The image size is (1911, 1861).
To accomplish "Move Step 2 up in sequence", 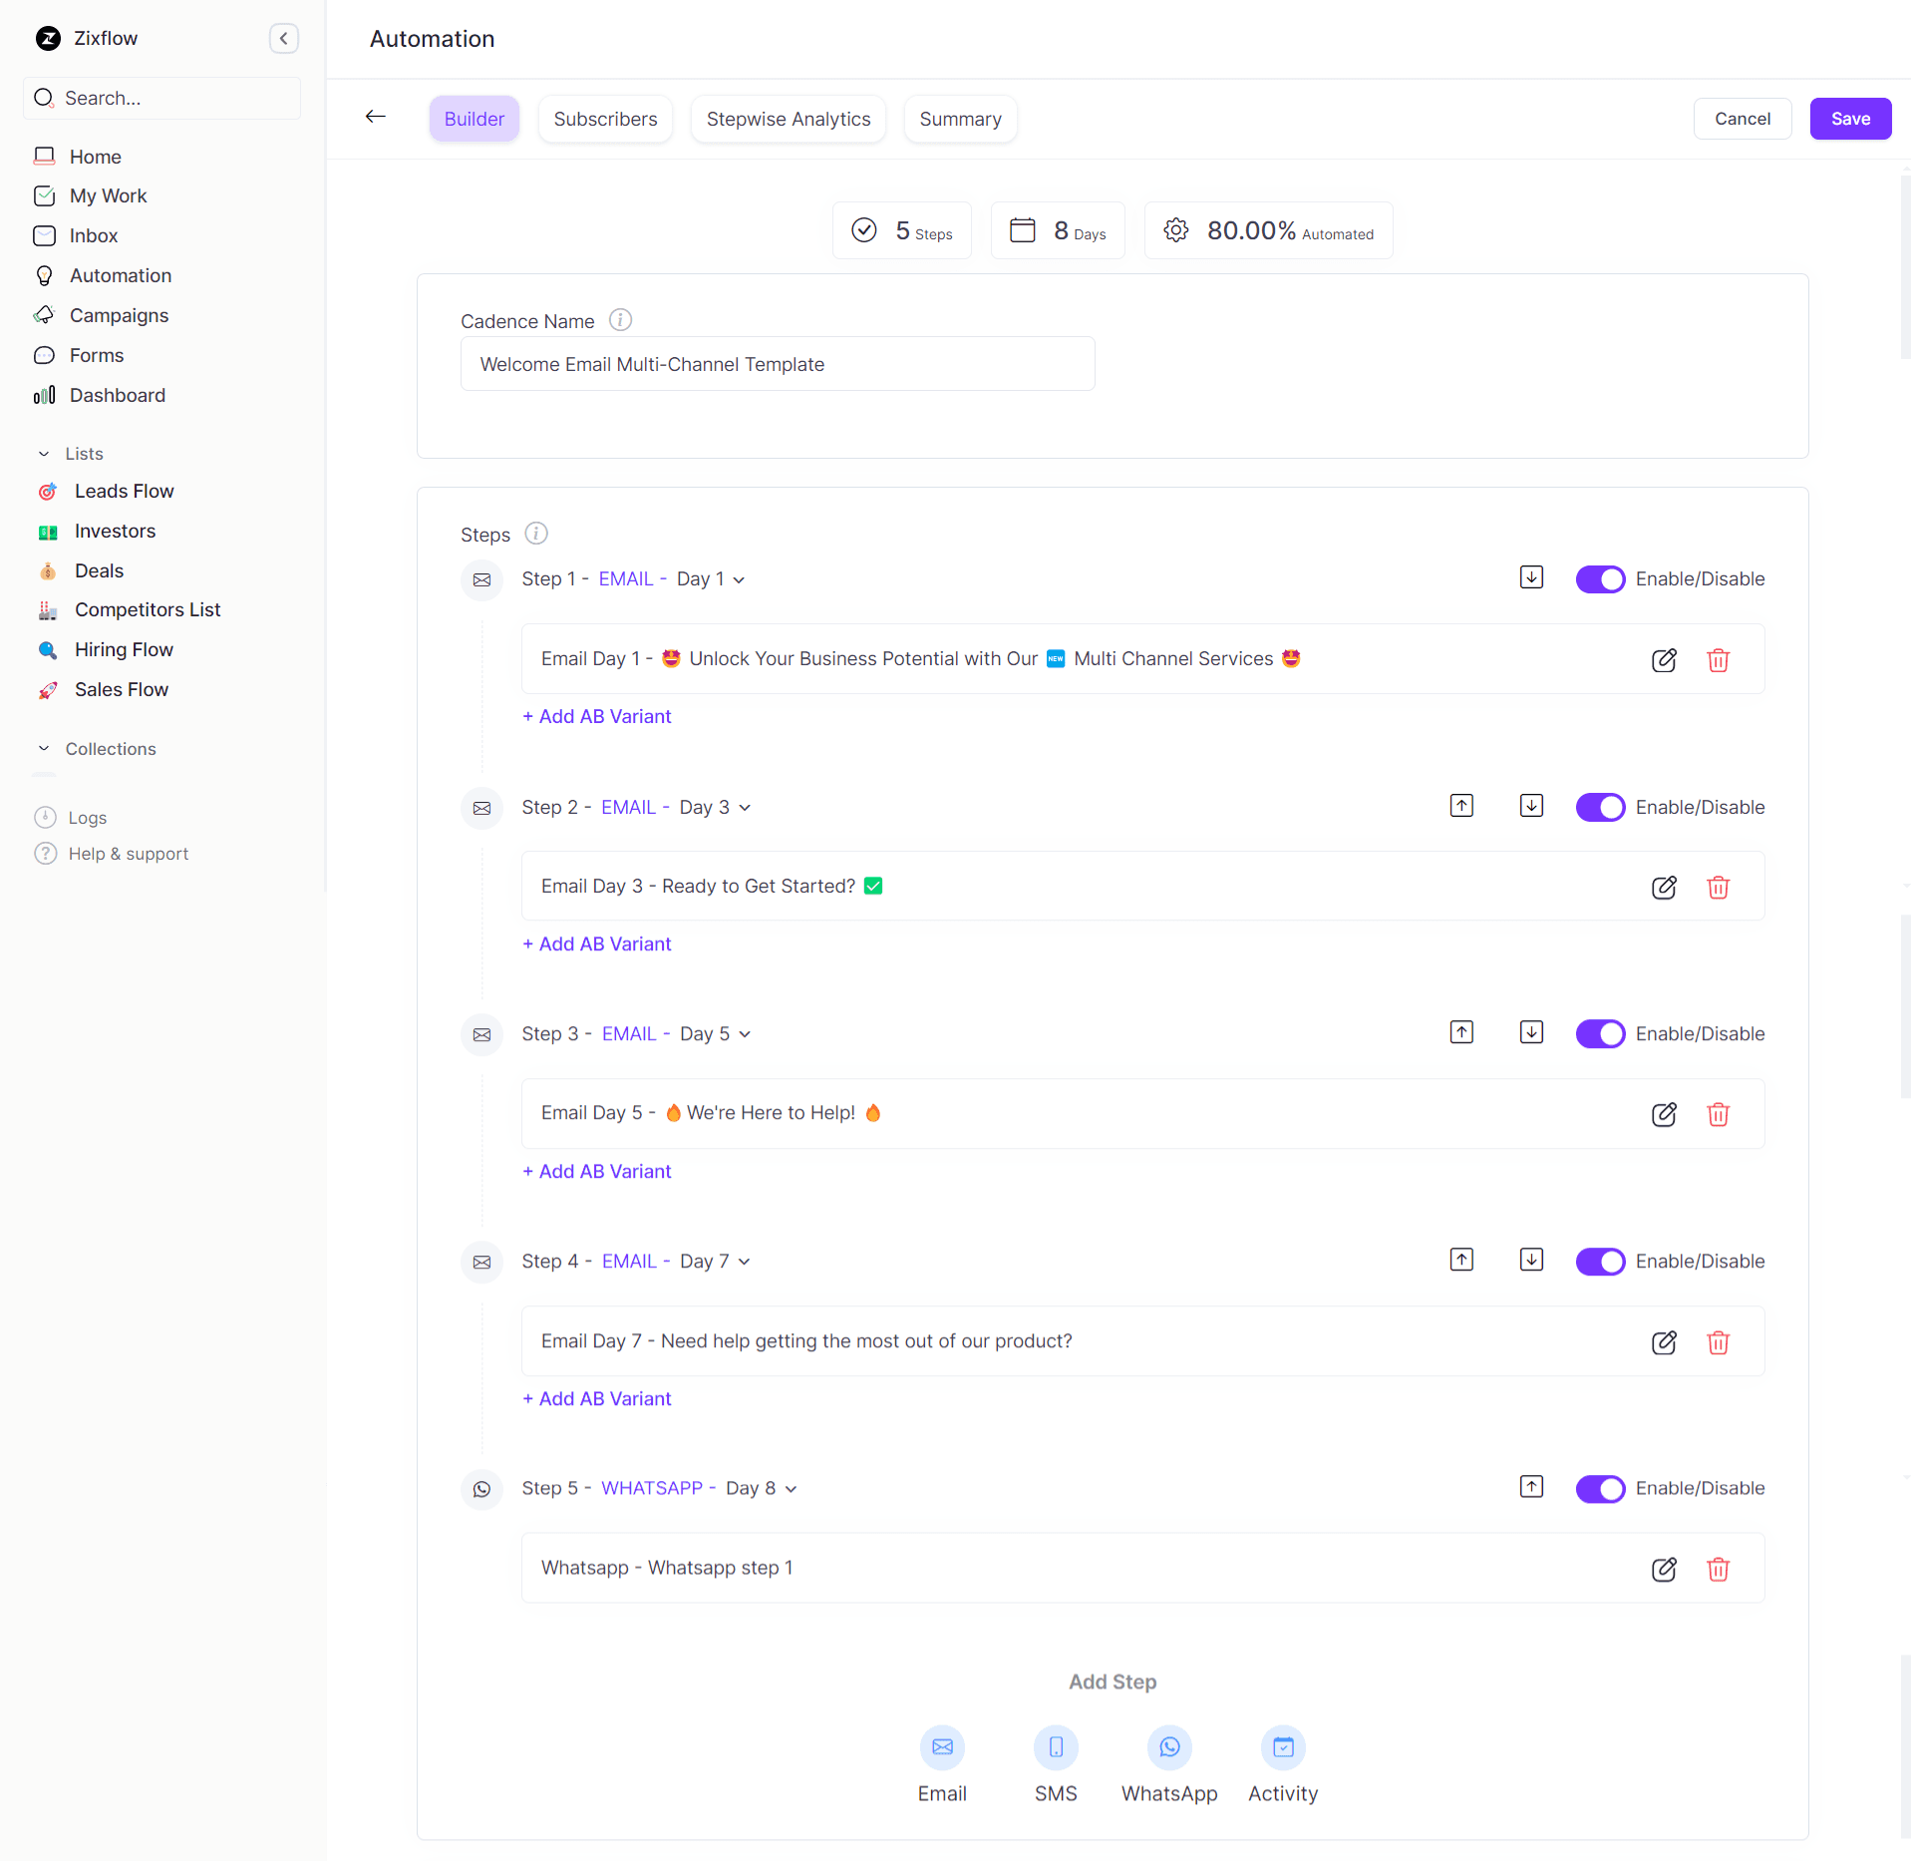I will pos(1461,806).
